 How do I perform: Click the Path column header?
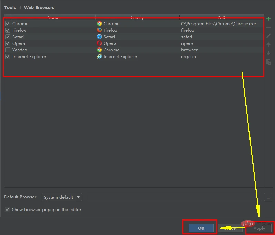[x=222, y=17]
